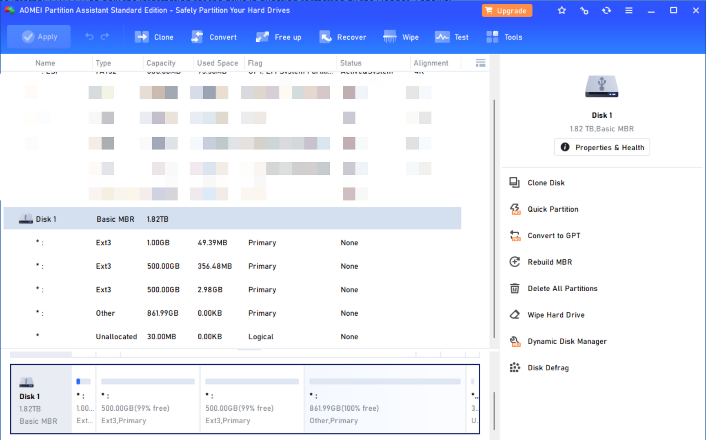Click the Type column header
Image resolution: width=706 pixels, height=440 pixels.
tap(103, 63)
